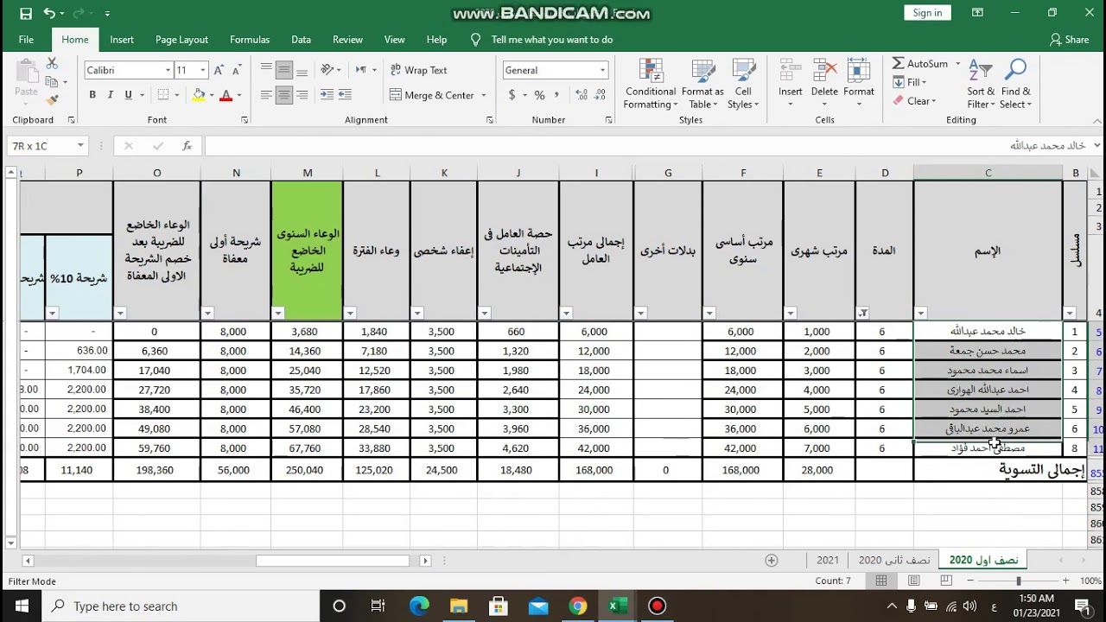Click the Sign in button
The width and height of the screenshot is (1106, 622).
click(927, 13)
